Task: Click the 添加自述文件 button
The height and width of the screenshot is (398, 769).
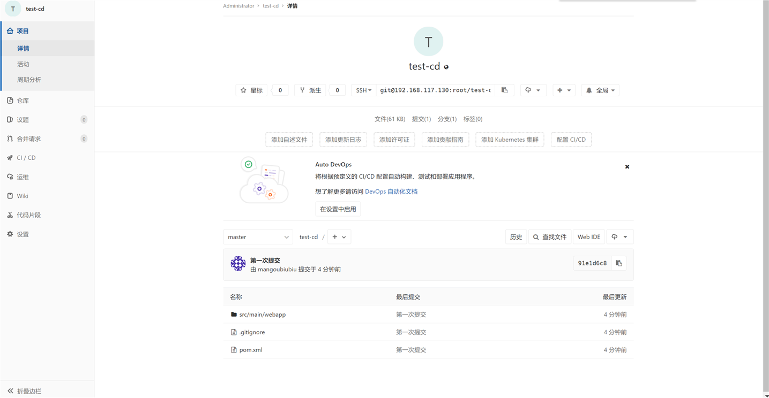Action: click(x=289, y=139)
